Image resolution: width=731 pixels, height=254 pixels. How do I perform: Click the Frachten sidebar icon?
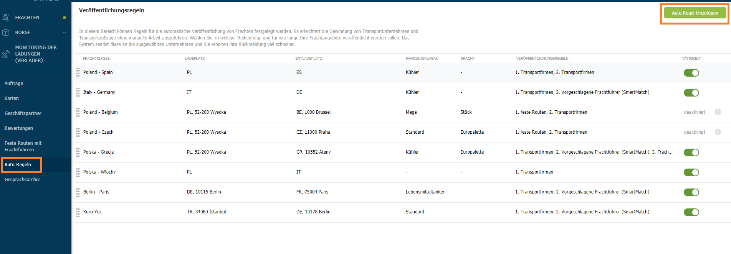(6, 17)
